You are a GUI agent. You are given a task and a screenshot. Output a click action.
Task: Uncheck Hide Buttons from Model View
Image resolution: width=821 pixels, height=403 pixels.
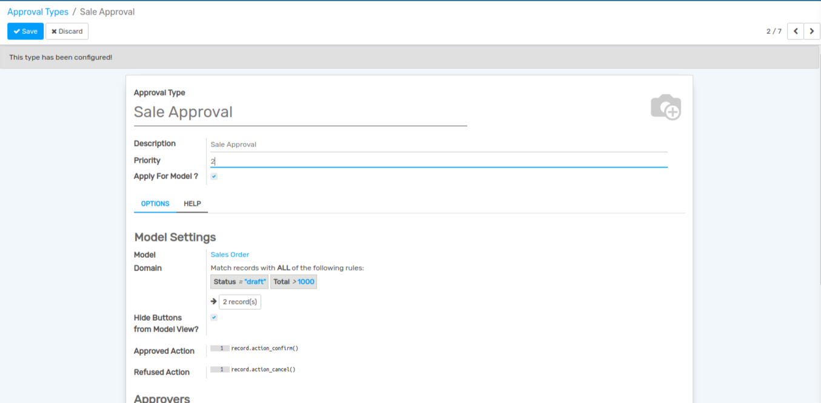214,317
